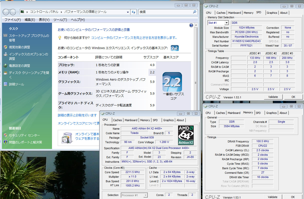Open the ヘルプ(H) menu
The height and width of the screenshot is (199, 304).
[x=78, y=20]
